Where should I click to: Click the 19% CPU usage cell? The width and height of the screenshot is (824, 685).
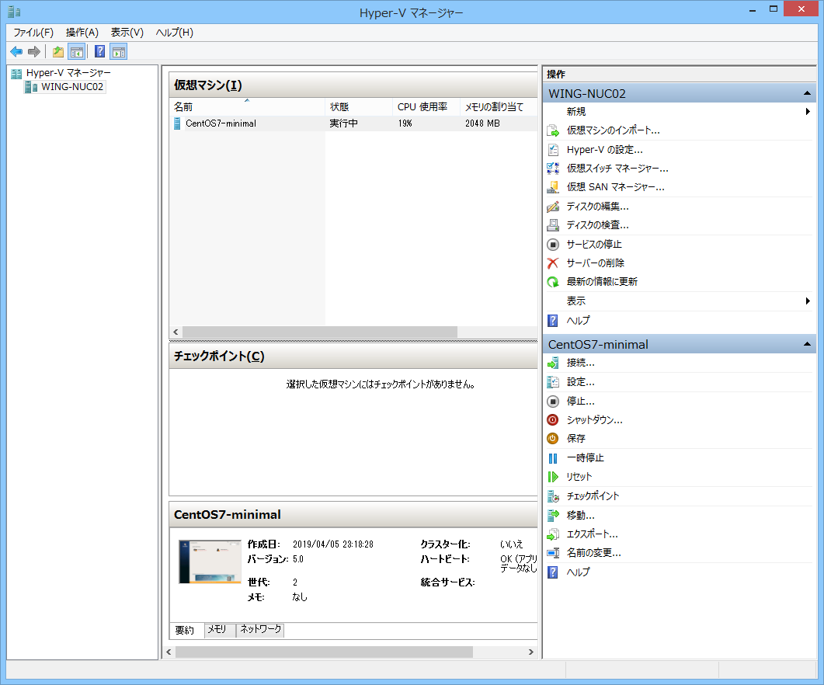pos(405,123)
